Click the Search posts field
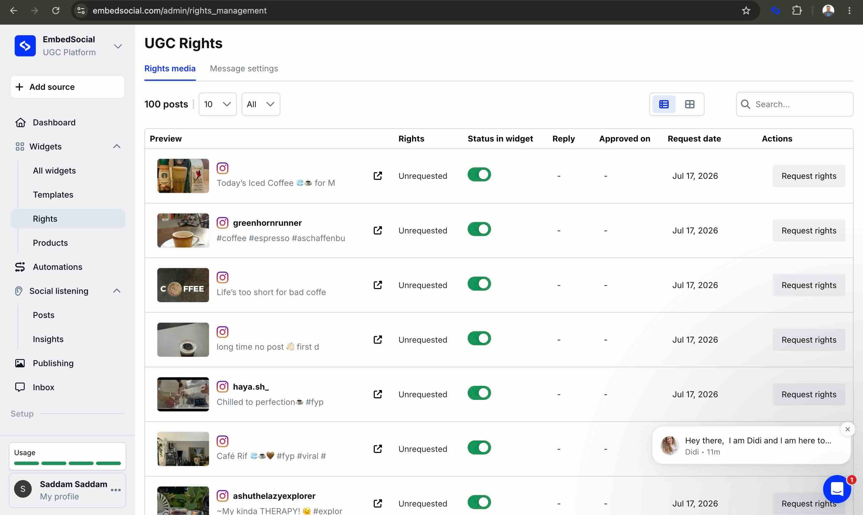This screenshot has height=515, width=863. pyautogui.click(x=795, y=104)
